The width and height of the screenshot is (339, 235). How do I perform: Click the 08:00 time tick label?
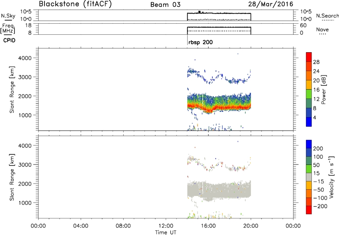123,226
